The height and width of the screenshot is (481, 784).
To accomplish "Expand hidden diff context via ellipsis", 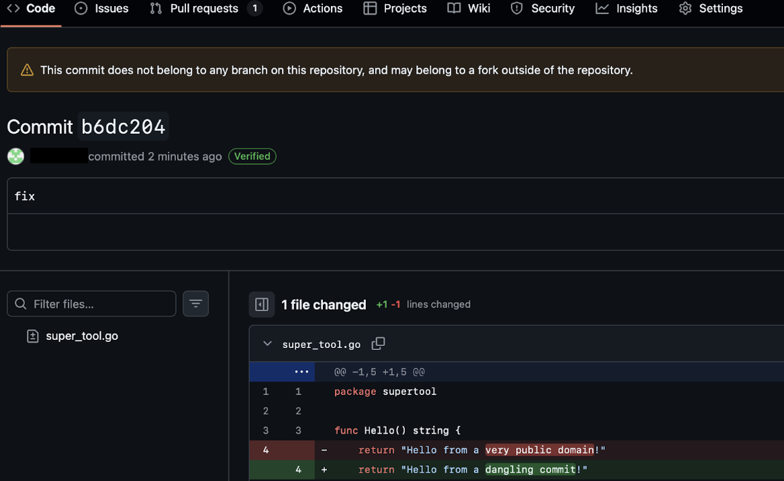I will 301,371.
